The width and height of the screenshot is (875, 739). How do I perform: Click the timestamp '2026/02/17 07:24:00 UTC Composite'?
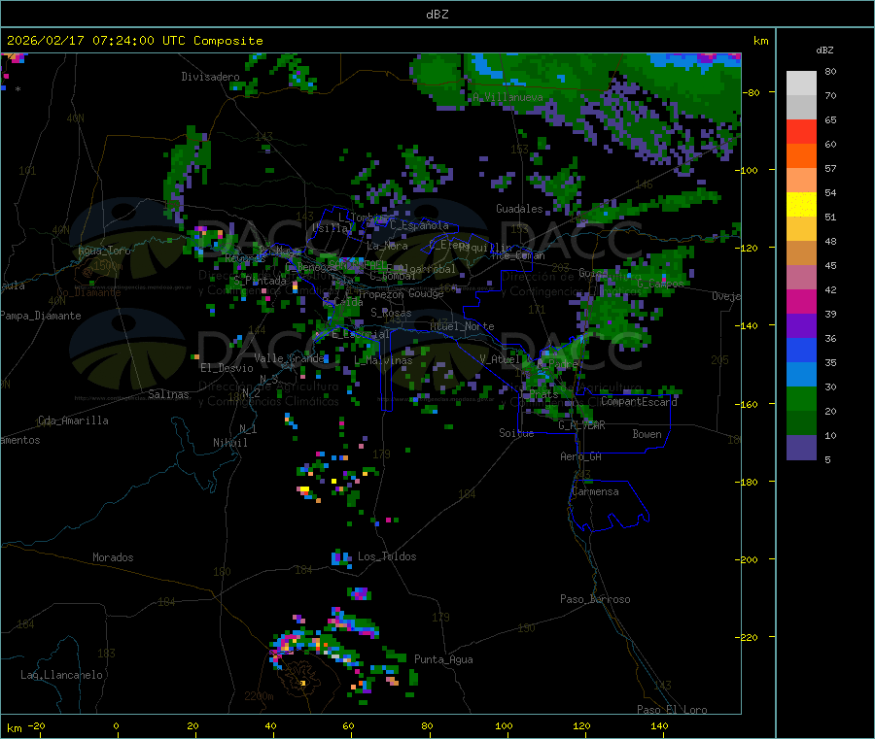(134, 41)
